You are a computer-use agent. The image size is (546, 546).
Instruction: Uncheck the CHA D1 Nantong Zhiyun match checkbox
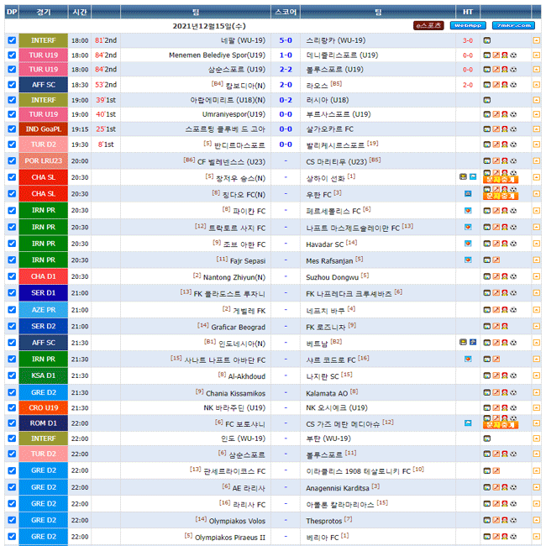[x=12, y=276]
